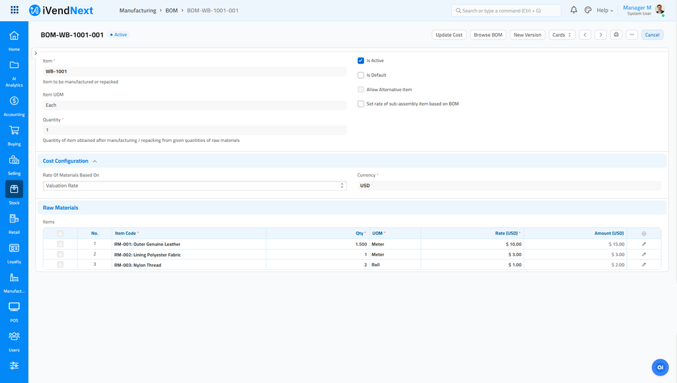Click the iVendNext logo
Screen dimensions: 677x383
click(x=61, y=11)
